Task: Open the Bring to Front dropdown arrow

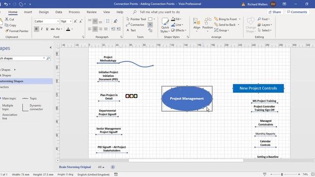Action: tap(240, 19)
